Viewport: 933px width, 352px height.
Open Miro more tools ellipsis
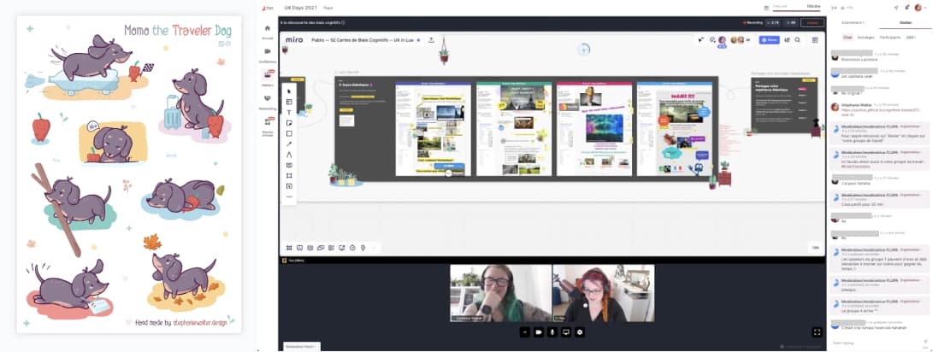tap(289, 197)
